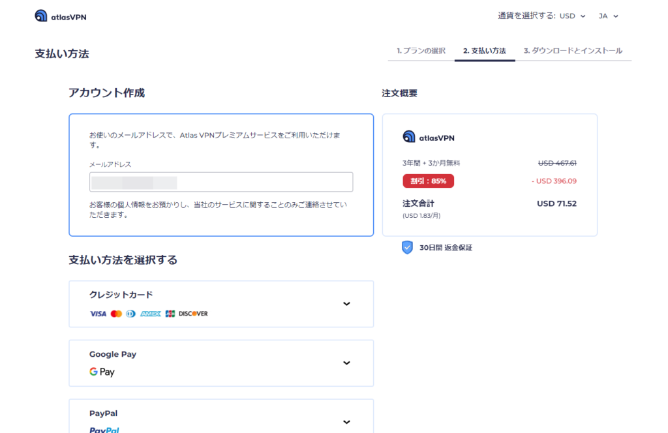Select the 2. 支払い方法 step tab
The image size is (668, 433).
pyautogui.click(x=485, y=51)
